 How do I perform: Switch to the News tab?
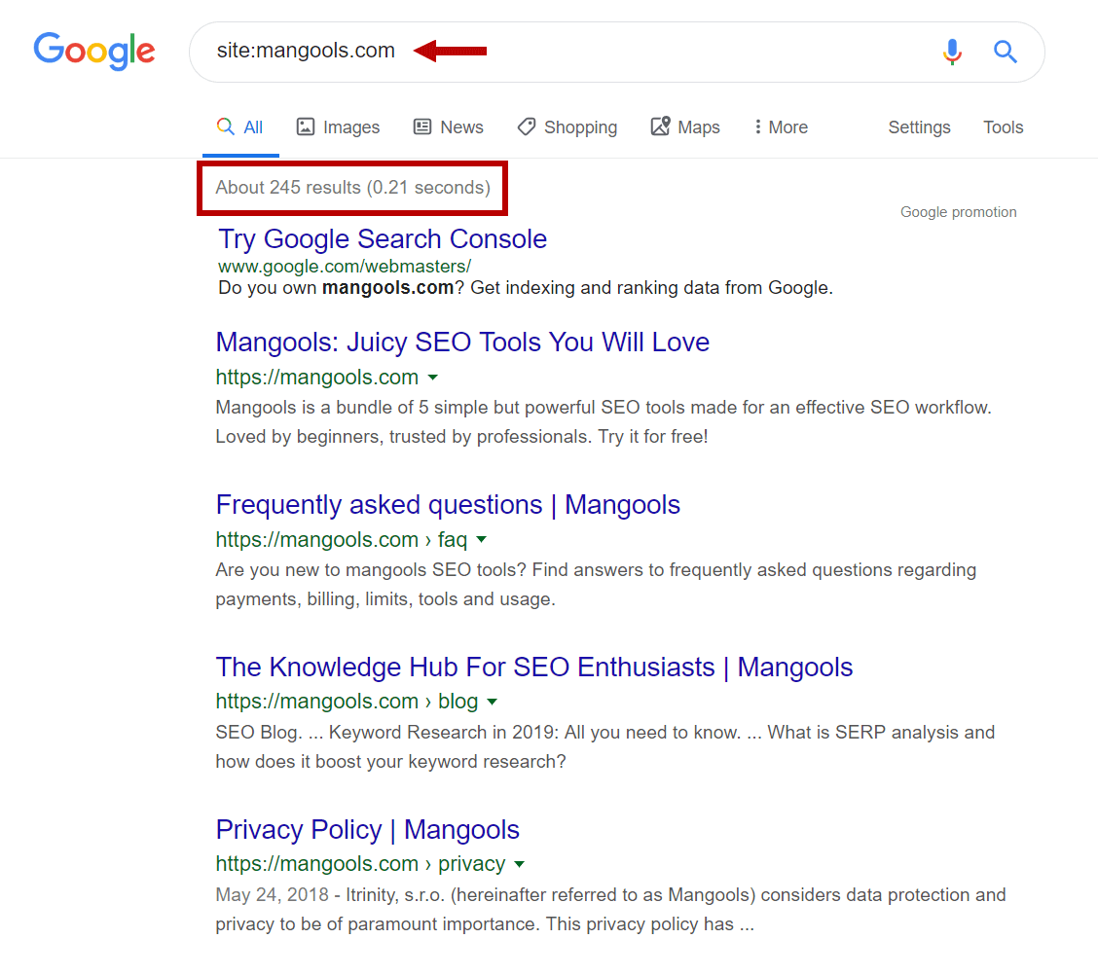coord(448,127)
